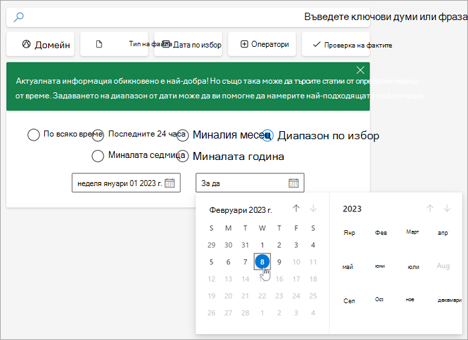Image resolution: width=468 pixels, height=340 pixels.
Task: Open Проверка на фактите filter
Action: tap(336, 44)
